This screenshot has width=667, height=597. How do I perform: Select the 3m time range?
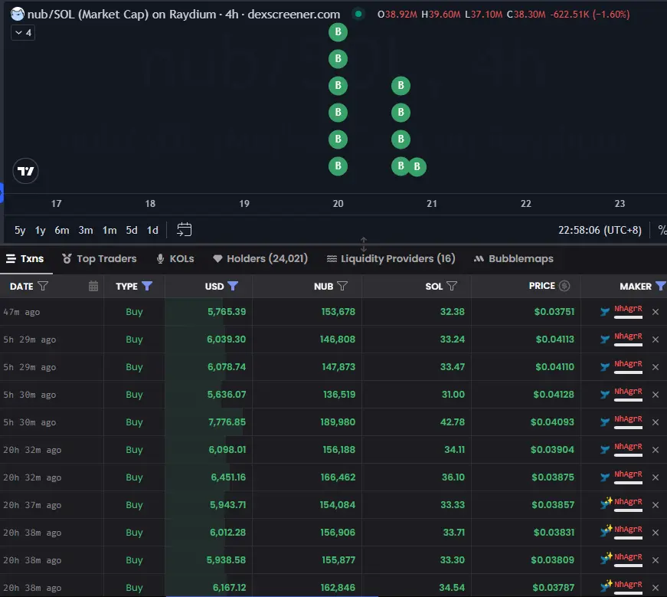point(86,231)
